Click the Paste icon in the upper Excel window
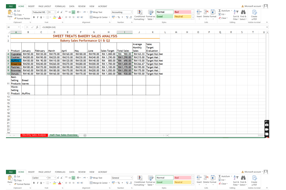 point(10,12)
